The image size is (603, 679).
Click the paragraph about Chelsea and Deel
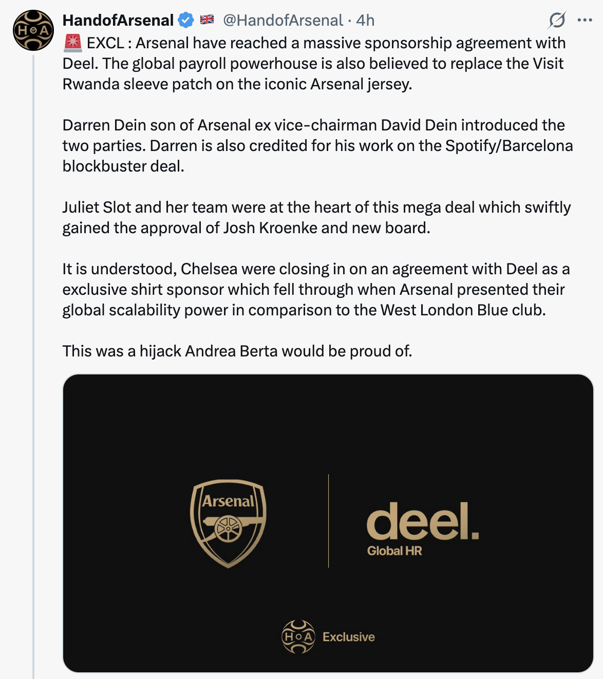pos(316,289)
